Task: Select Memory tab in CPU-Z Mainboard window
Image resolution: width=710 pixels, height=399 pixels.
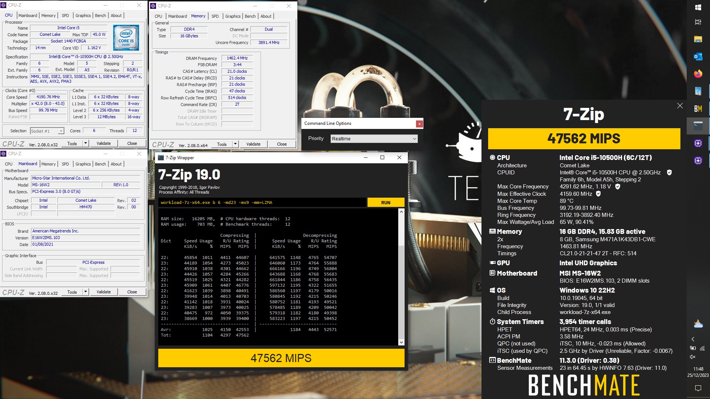Action: [x=48, y=164]
